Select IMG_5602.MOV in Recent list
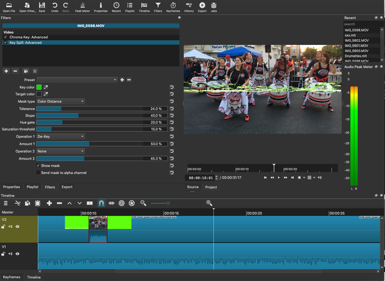Screen dimensions: 385x281 pyautogui.click(x=357, y=40)
